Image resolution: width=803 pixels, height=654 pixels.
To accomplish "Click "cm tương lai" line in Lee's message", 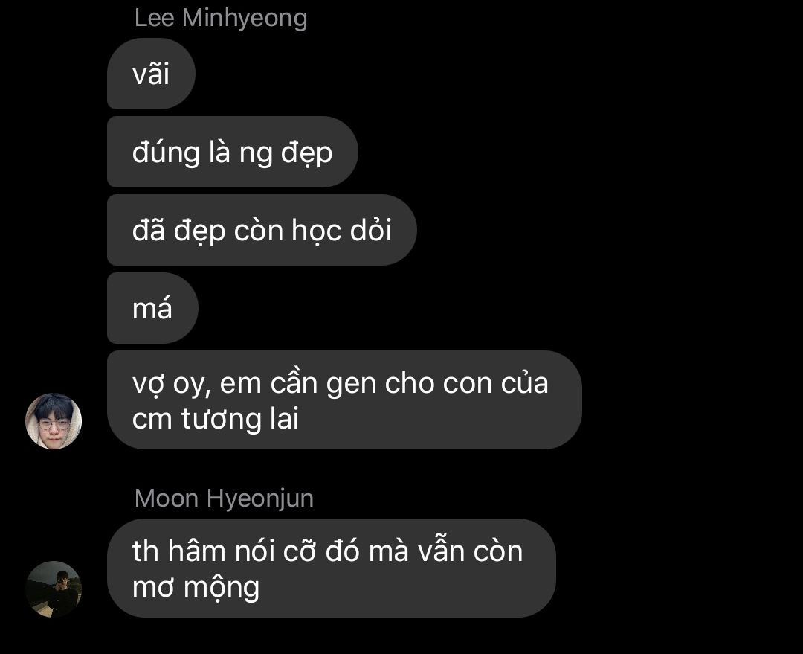I will click(x=215, y=419).
